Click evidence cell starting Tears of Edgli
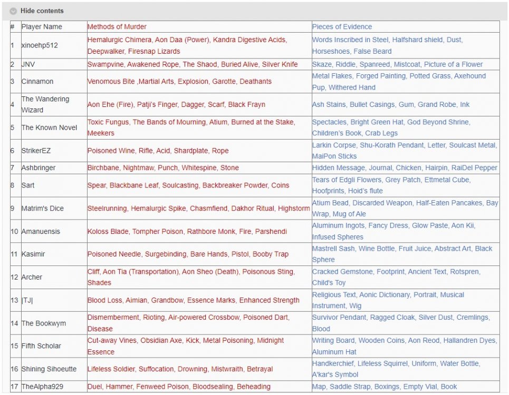The height and width of the screenshot is (395, 509). point(406,185)
